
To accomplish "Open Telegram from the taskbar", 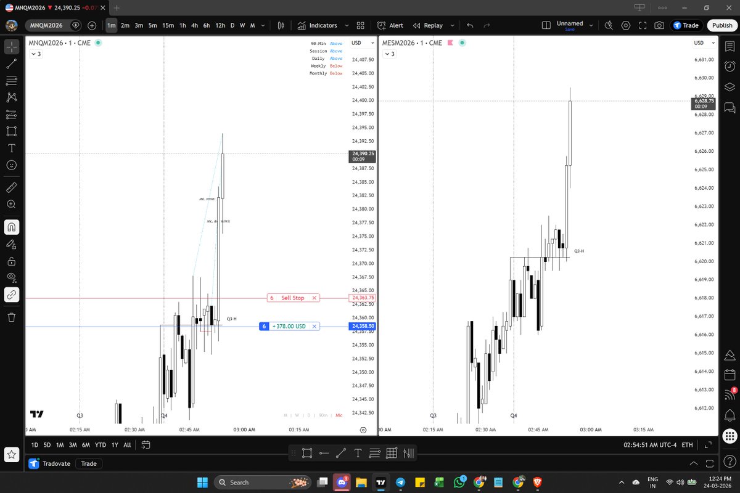I will tap(400, 482).
